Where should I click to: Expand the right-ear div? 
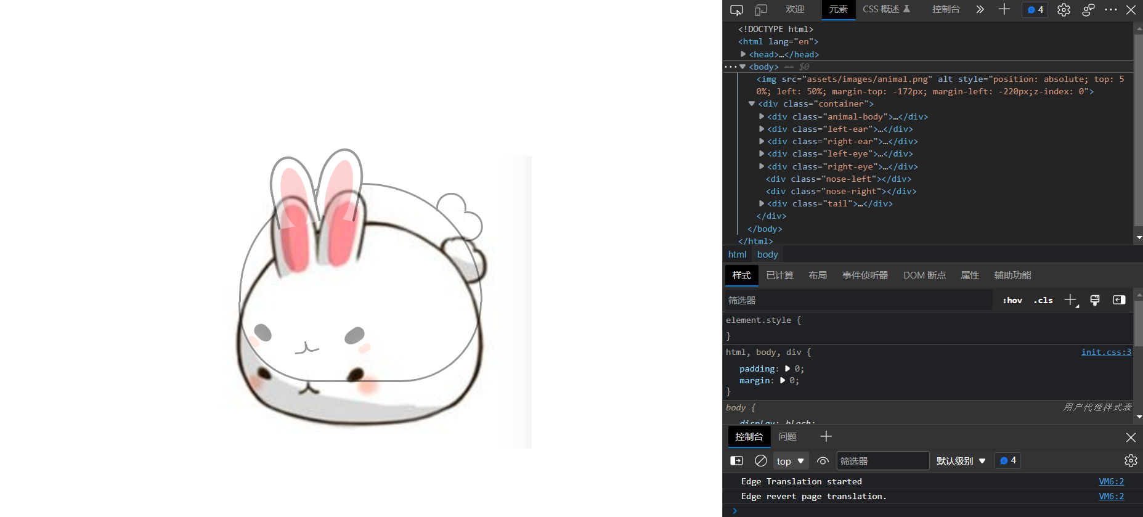[762, 141]
